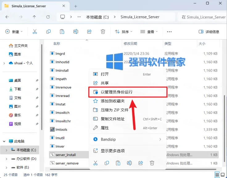The width and height of the screenshot is (227, 178).
Task: Expand the shuai personal OneDrive node
Action: 4,63
